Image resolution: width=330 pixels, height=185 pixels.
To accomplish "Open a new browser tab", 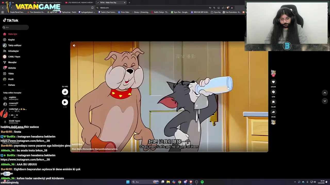I will [x=129, y=3].
